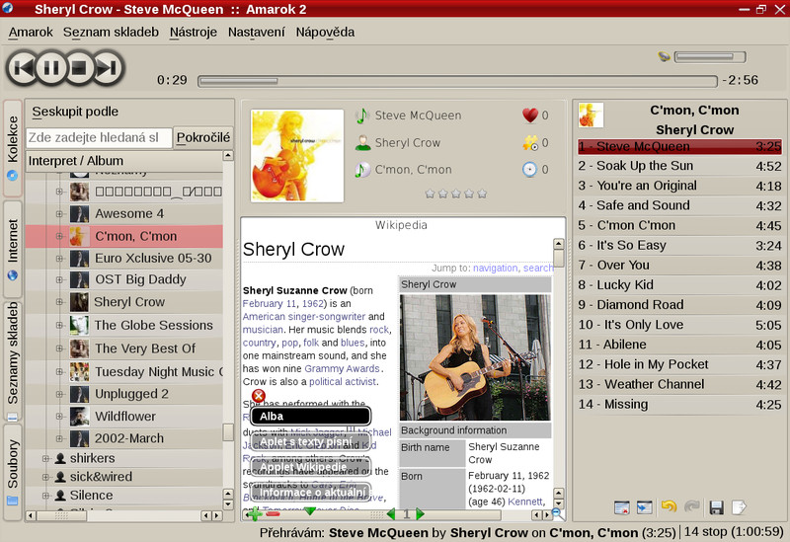Open the Internet sidebar tab
The width and height of the screenshot is (790, 542).
tap(13, 250)
